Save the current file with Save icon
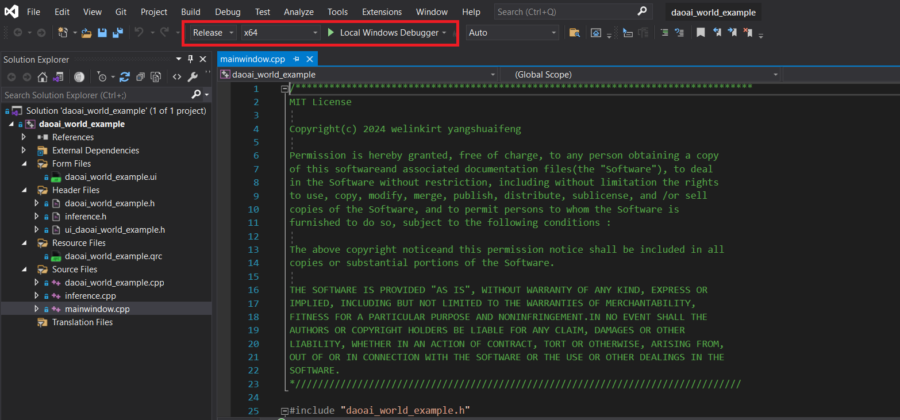 [102, 33]
